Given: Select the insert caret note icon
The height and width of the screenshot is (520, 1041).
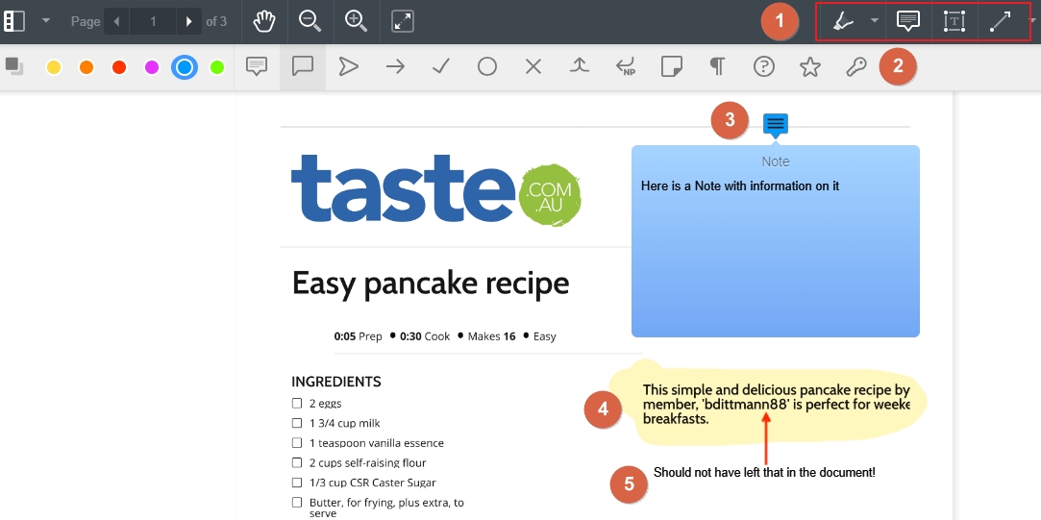Looking at the screenshot, I should pyautogui.click(x=580, y=65).
